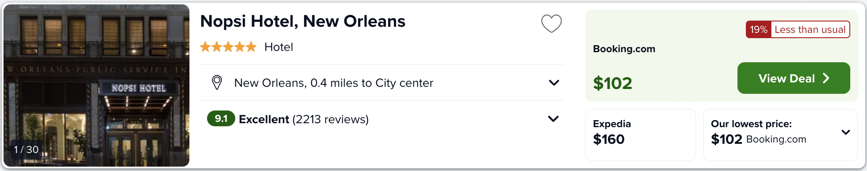Select the Expedia $160 offer
Screen dimensions: 867x171
pyautogui.click(x=640, y=135)
